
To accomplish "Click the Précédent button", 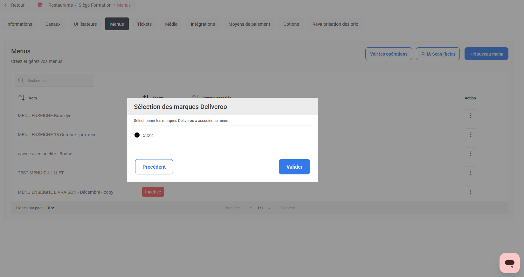I will click(154, 167).
